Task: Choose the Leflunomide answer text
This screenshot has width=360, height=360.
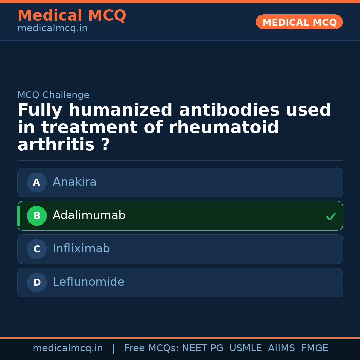Action: tap(88, 282)
